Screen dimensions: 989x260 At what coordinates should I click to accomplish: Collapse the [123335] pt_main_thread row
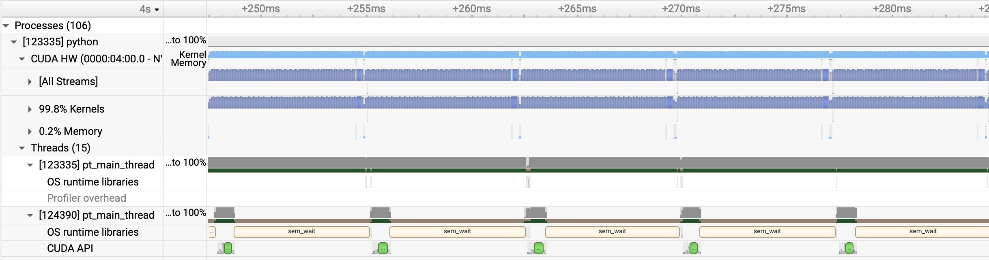(x=30, y=165)
